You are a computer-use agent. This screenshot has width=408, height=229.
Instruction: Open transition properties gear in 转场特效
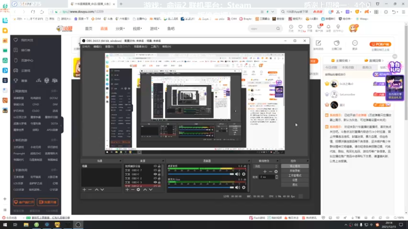pos(276,171)
